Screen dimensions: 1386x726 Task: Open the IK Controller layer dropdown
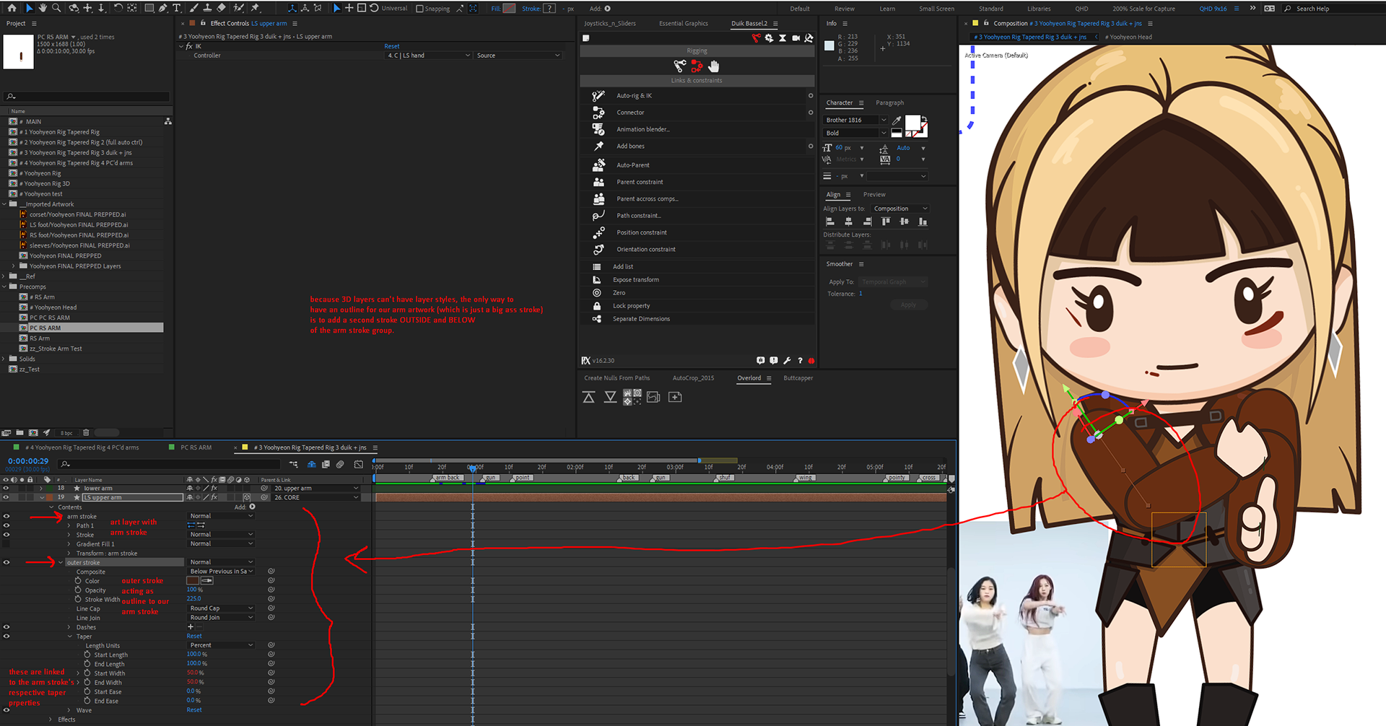(x=429, y=56)
